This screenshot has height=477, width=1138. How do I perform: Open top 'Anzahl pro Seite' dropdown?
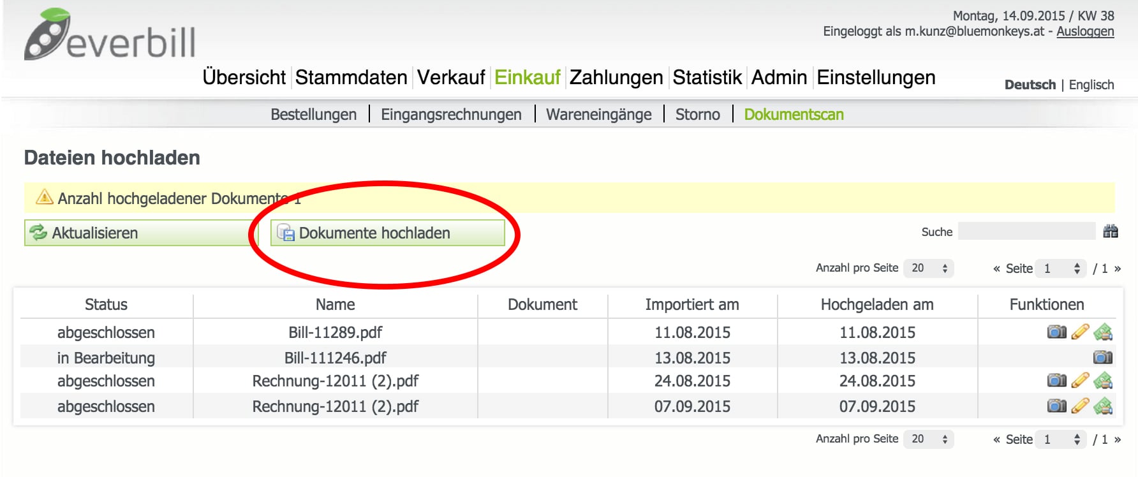click(928, 268)
